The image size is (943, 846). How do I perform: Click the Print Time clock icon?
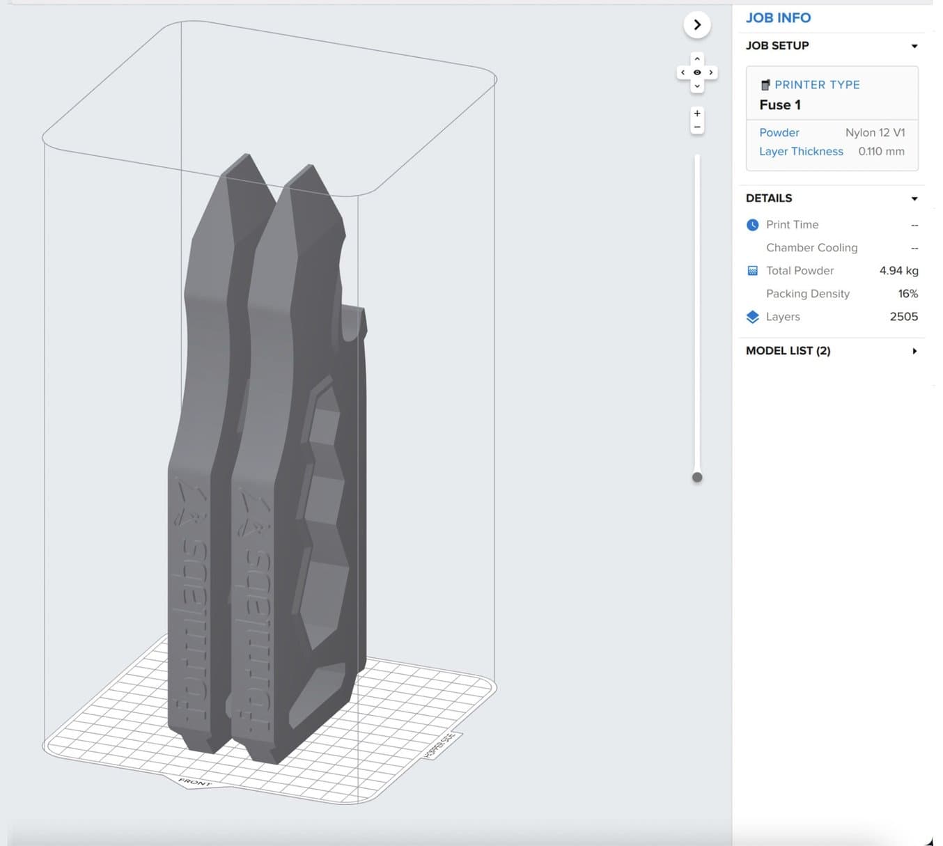point(753,225)
